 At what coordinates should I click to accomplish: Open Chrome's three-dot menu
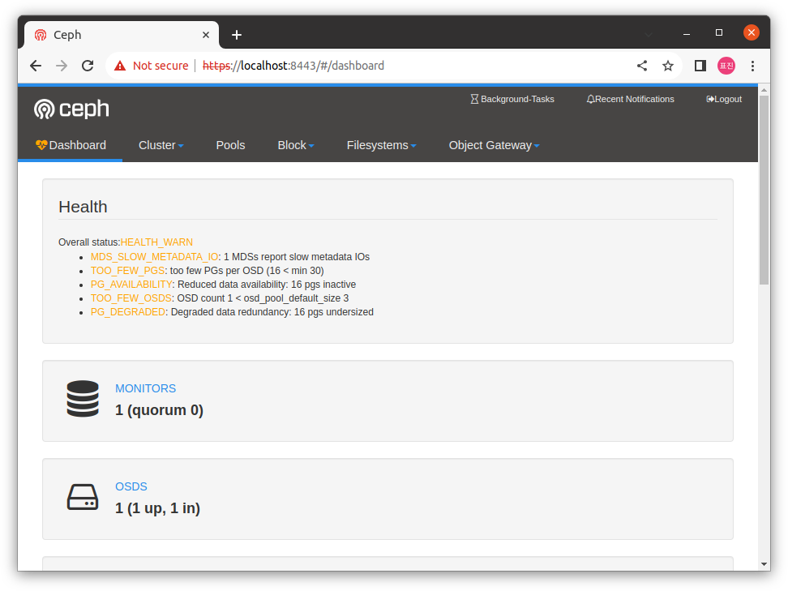(x=752, y=66)
